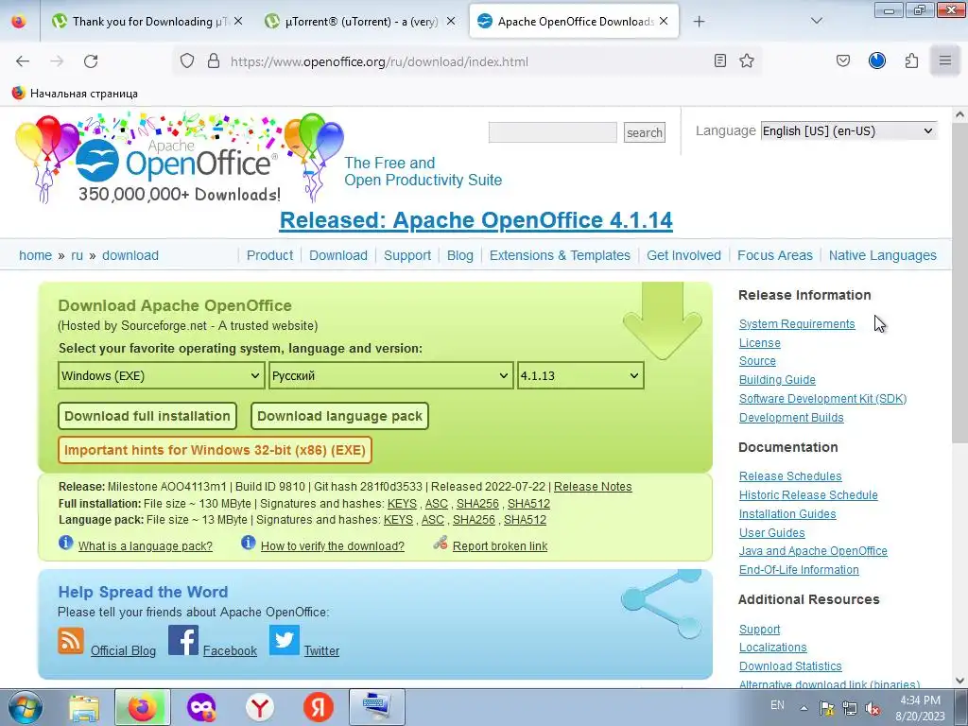
Task: Click the Facebook logo icon
Action: point(183,640)
